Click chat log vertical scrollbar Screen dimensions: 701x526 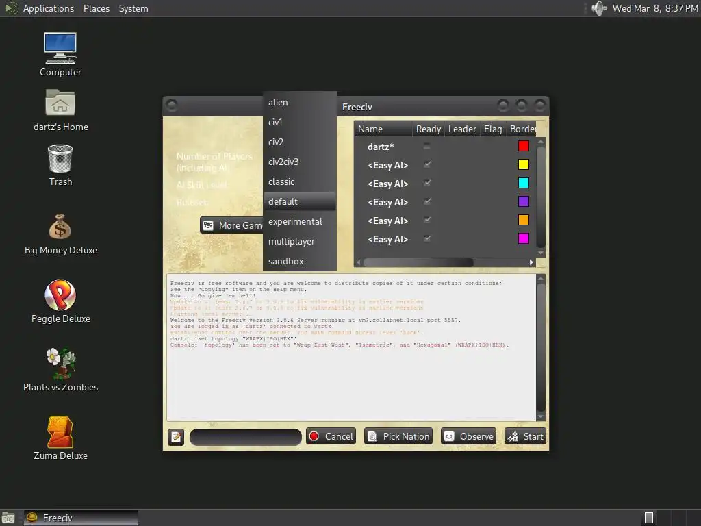click(541, 346)
